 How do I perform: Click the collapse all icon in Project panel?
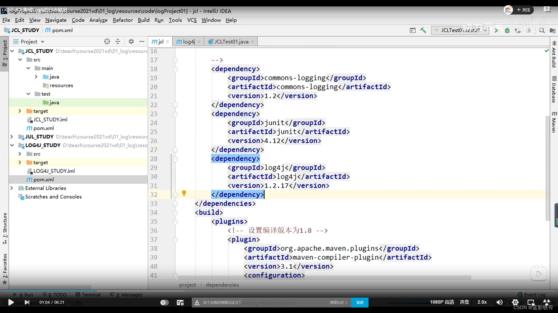(118, 41)
